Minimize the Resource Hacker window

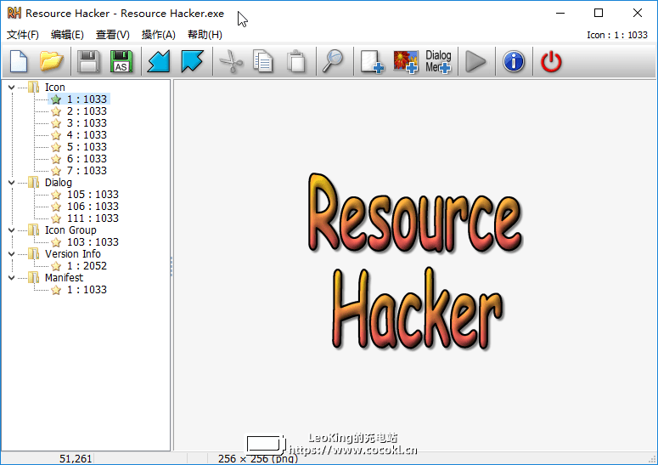560,13
